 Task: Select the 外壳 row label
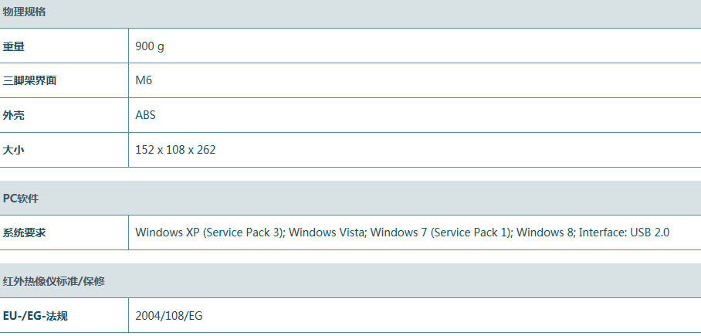pos(14,115)
